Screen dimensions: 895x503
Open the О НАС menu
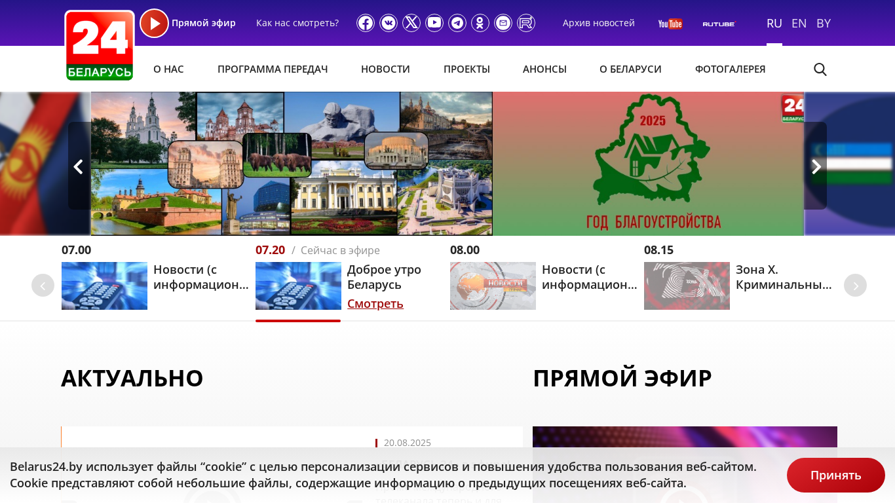[168, 69]
